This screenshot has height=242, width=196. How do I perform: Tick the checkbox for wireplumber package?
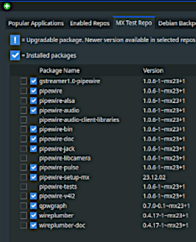tap(24, 216)
